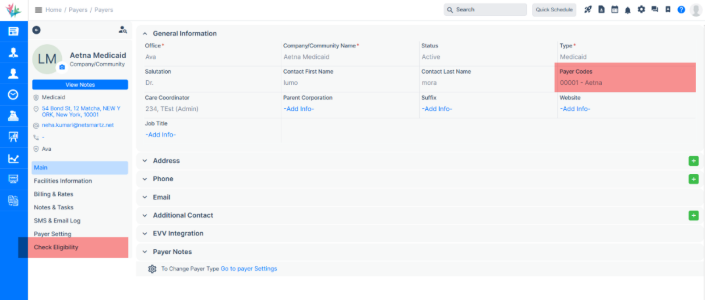Add a new Phone with green plus
Screen dimensions: 705x300
(693, 179)
